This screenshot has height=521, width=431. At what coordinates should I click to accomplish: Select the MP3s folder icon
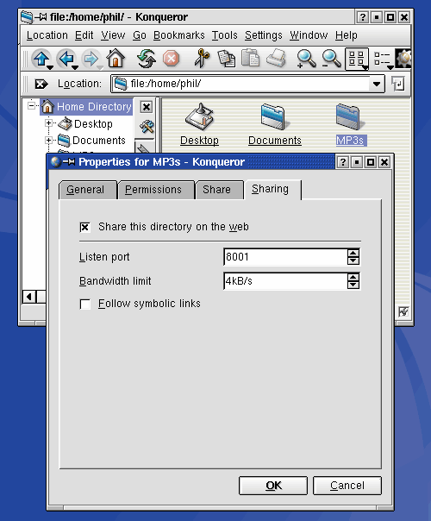(x=350, y=117)
